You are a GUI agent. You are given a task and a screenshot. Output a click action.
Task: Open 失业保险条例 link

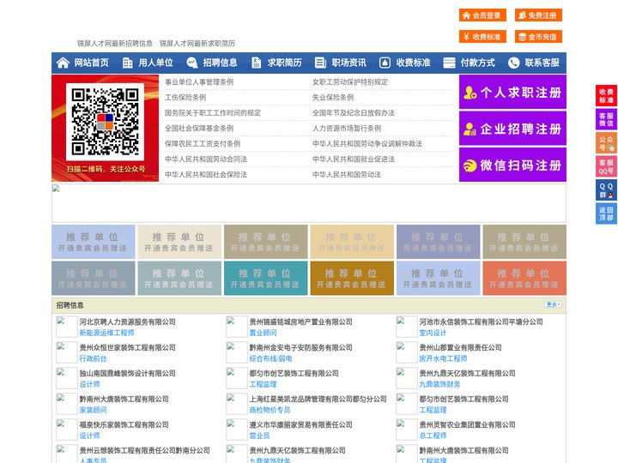click(333, 97)
